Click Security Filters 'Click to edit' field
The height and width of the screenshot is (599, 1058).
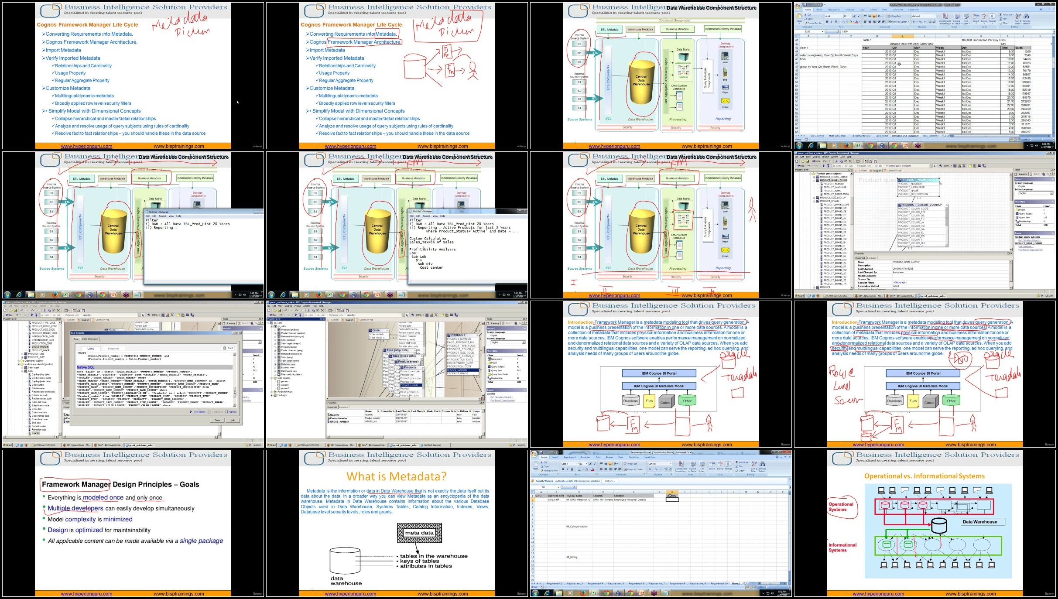(x=900, y=282)
